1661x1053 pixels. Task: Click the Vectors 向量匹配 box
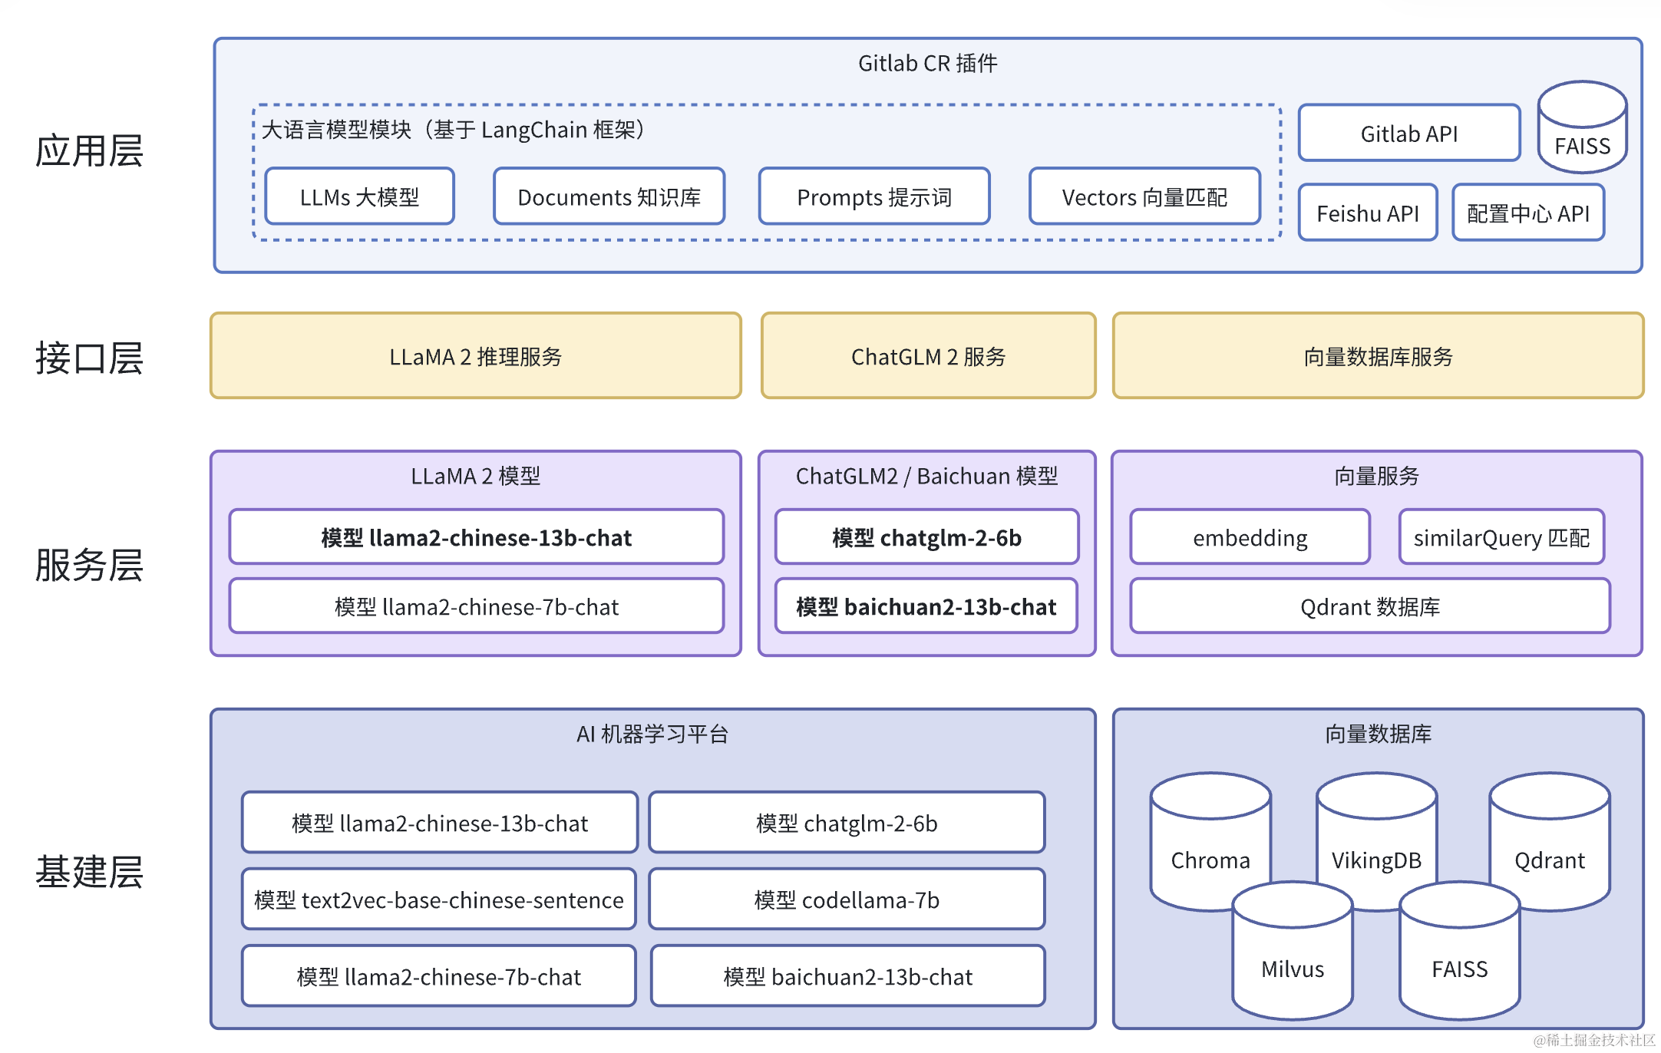pos(1144,196)
